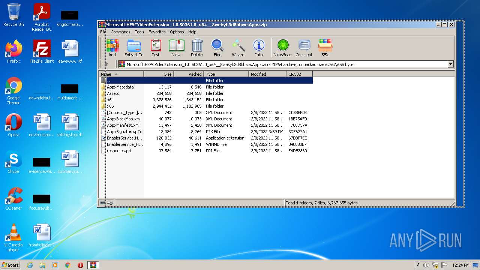
Task: Open the Tools menu
Action: coord(139,32)
